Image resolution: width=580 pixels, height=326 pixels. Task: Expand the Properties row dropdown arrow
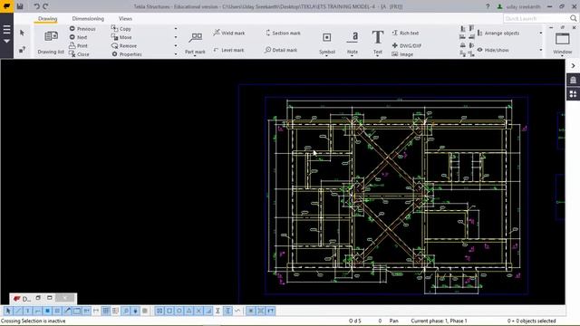[x=176, y=54]
